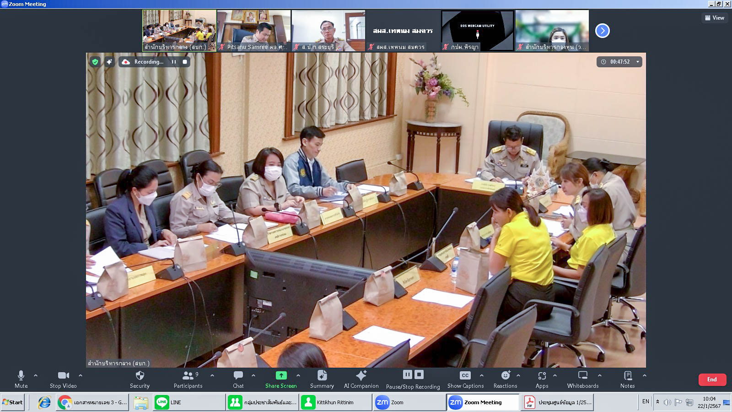This screenshot has width=732, height=412.
Task: Select สำนักบริหารกองทุน participant thumbnail
Action: (552, 31)
